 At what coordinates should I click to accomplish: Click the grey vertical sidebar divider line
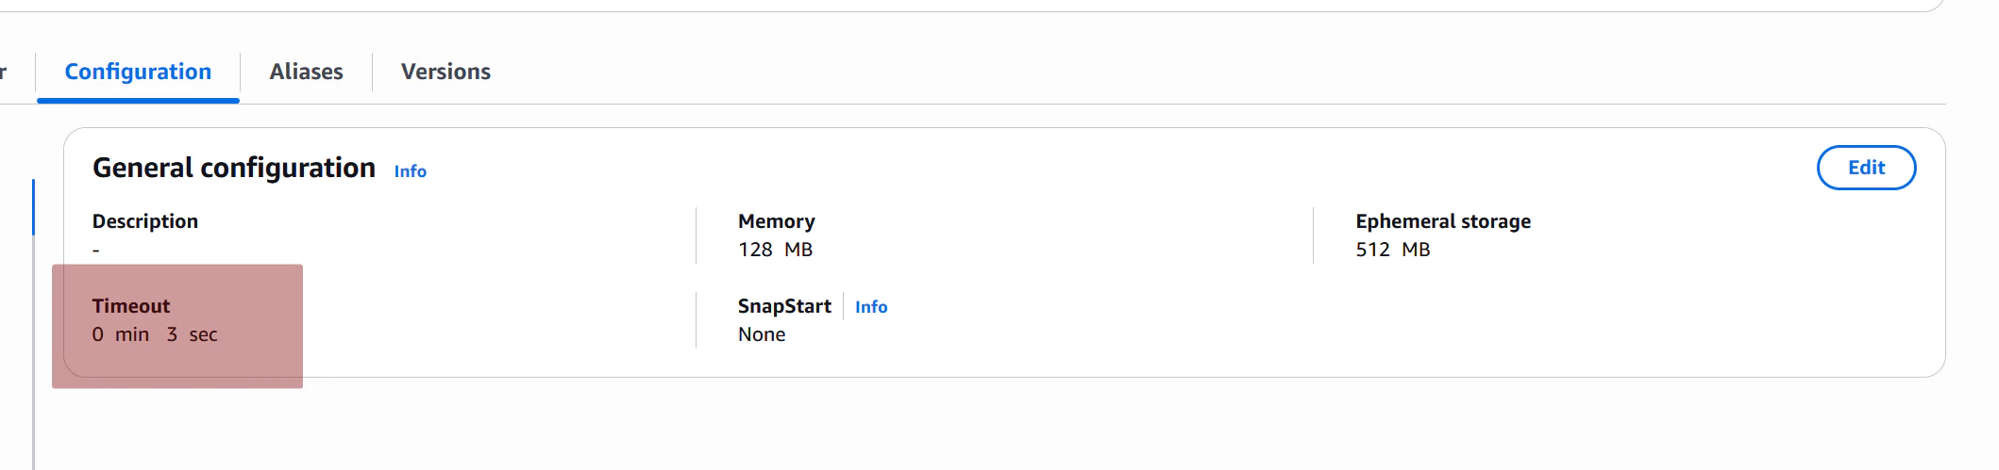pos(33,352)
